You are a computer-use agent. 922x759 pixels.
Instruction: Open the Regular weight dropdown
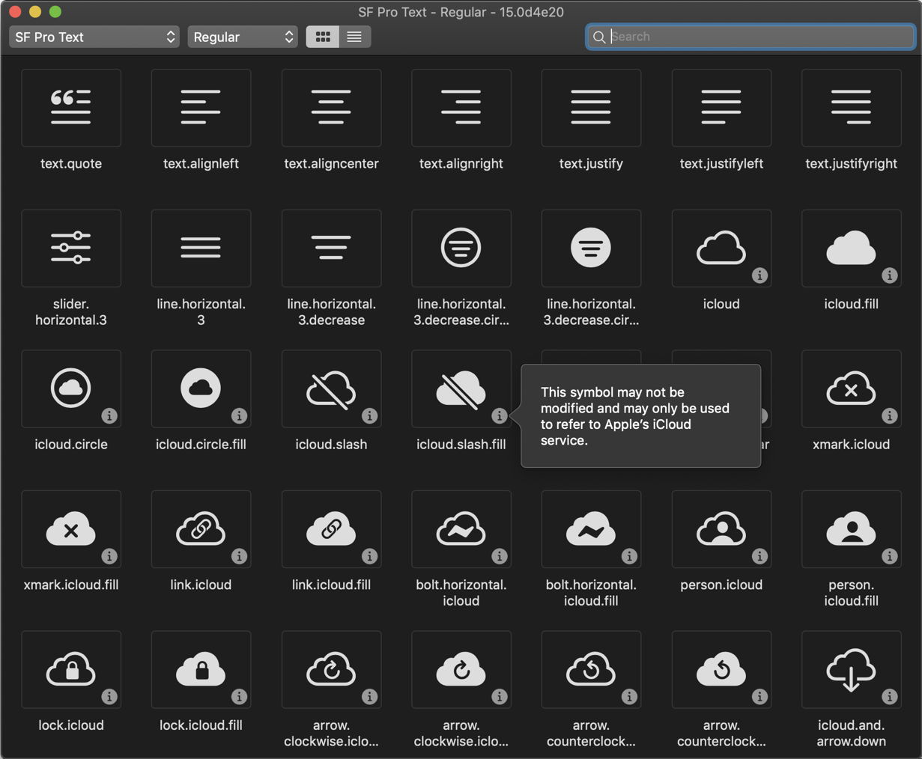point(242,36)
